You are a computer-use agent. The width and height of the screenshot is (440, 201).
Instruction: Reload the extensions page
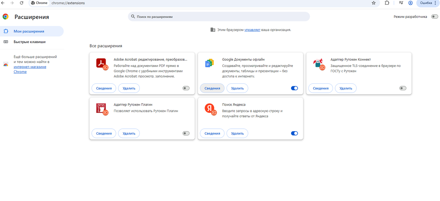click(x=22, y=3)
